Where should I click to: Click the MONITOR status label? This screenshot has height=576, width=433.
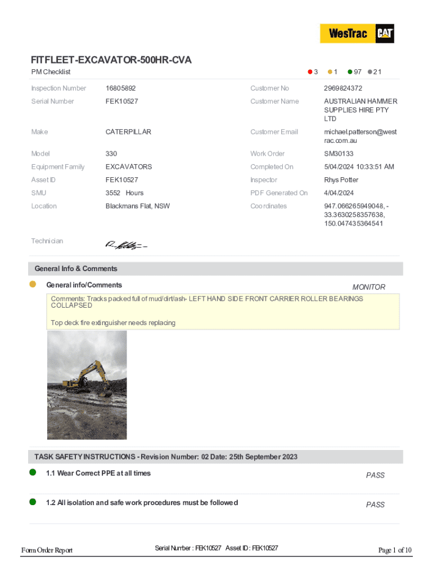point(368,287)
